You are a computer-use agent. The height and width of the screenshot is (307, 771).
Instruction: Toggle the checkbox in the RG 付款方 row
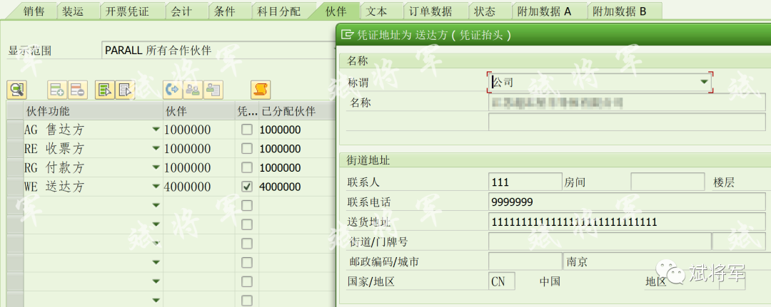(247, 167)
